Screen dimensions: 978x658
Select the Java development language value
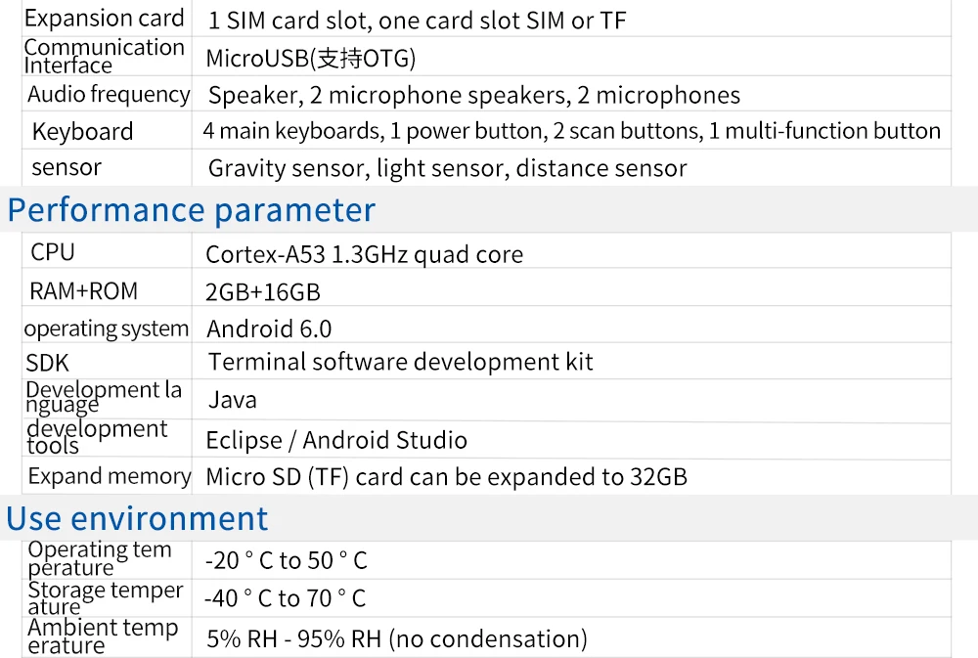pos(233,400)
